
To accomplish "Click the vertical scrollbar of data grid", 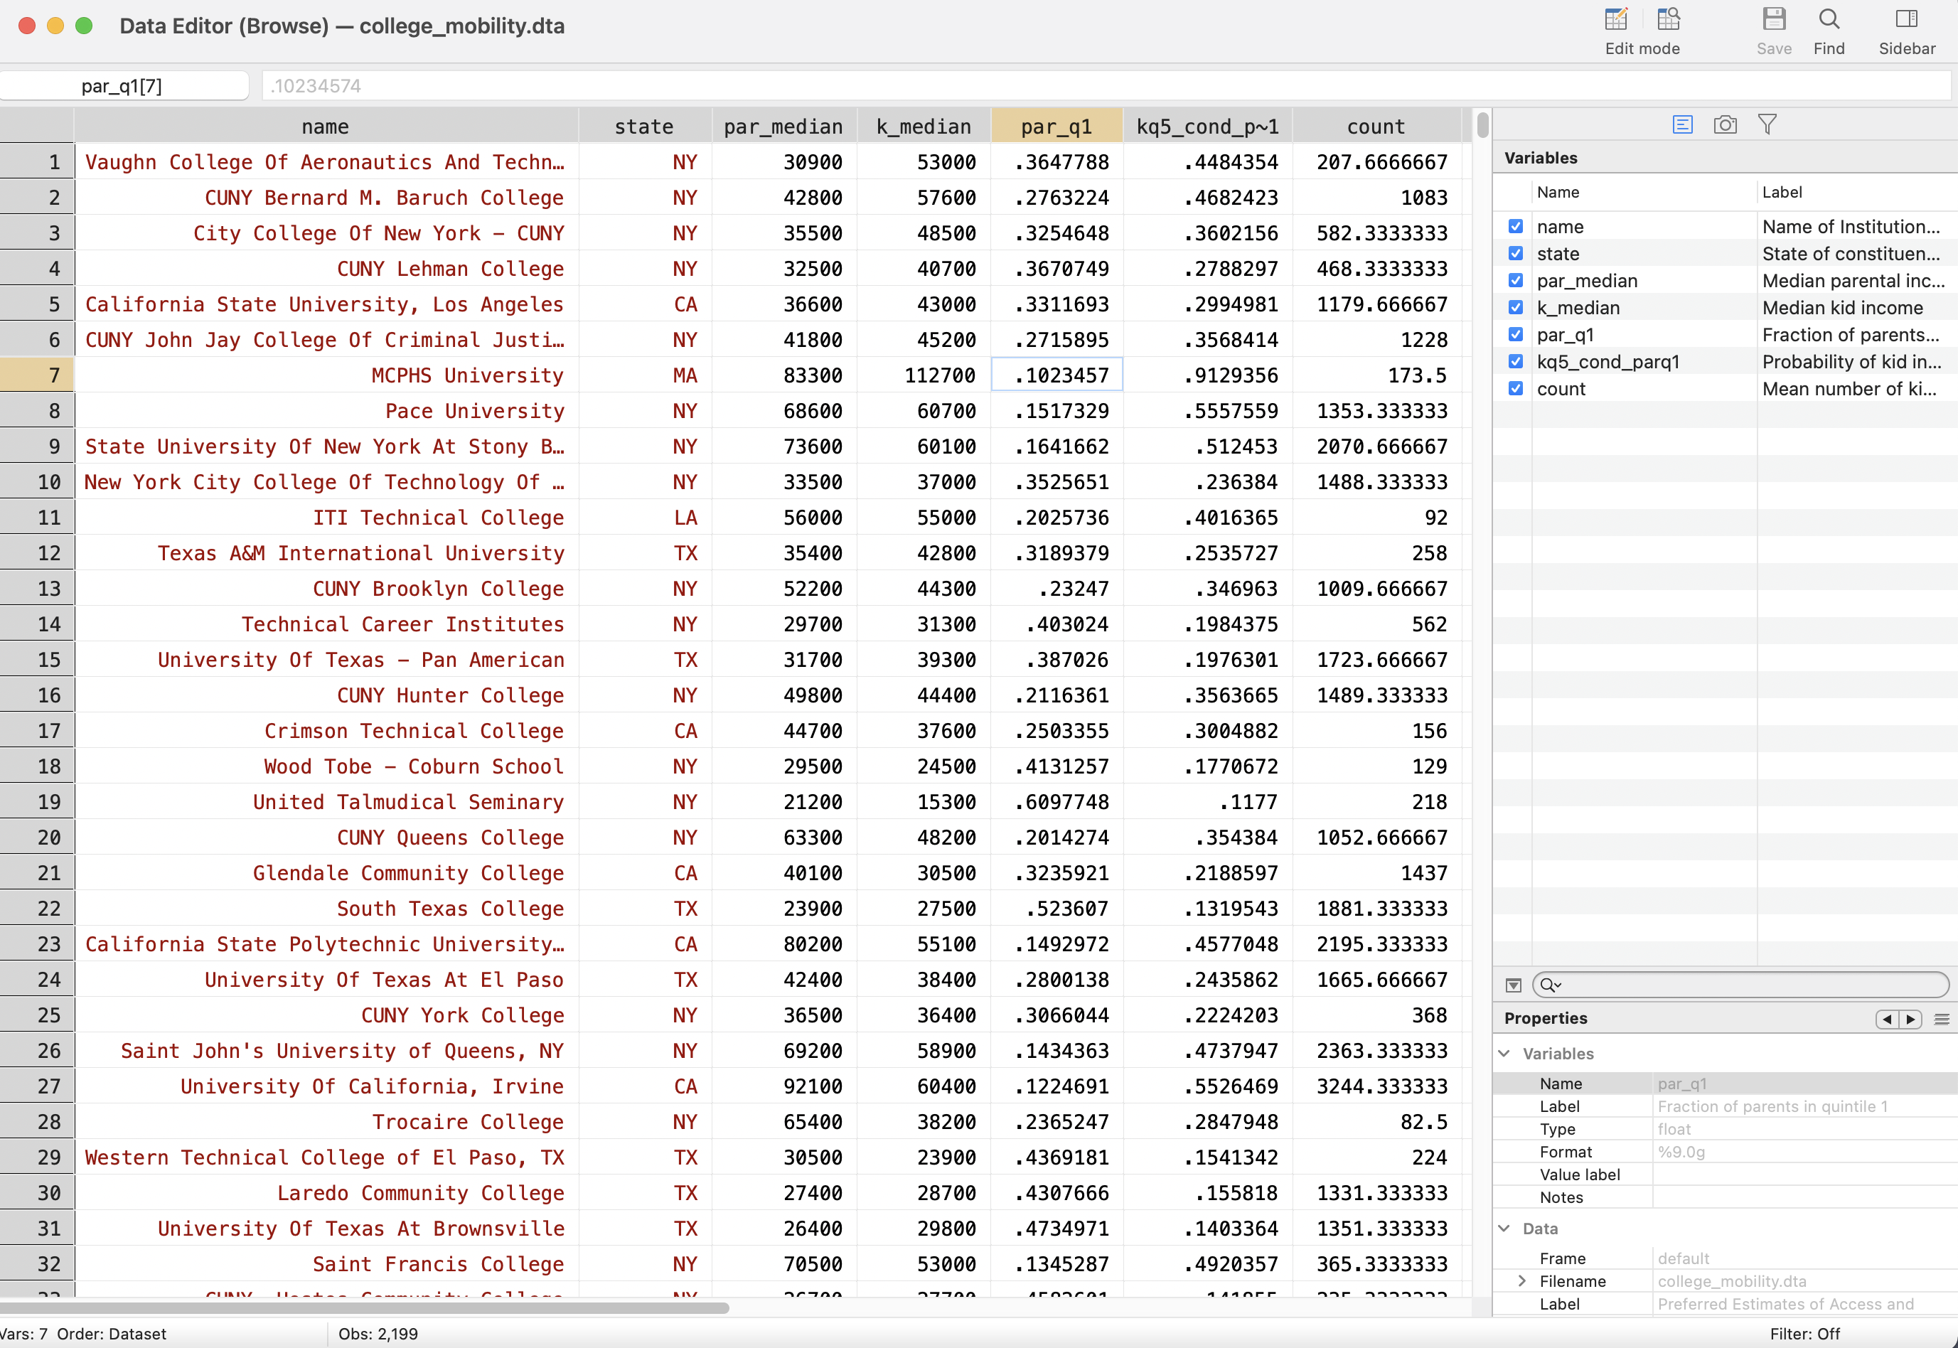I will pyautogui.click(x=1482, y=126).
